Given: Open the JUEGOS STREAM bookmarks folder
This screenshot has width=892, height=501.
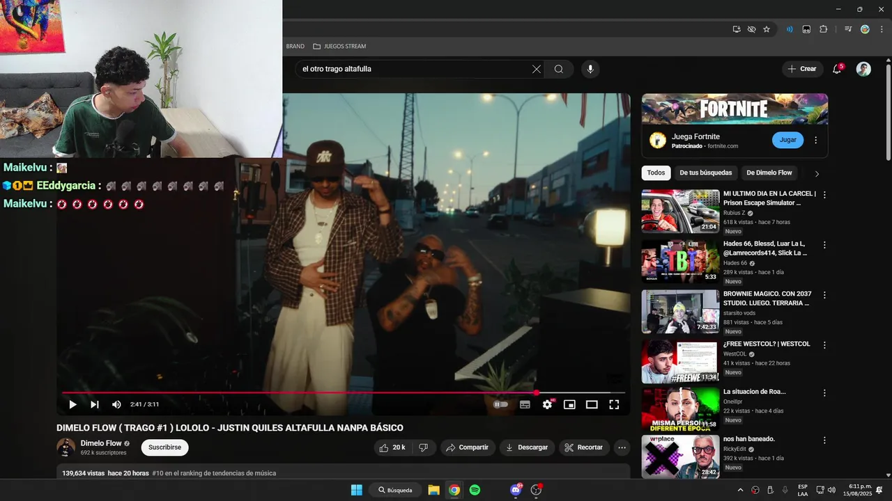Looking at the screenshot, I should point(339,46).
